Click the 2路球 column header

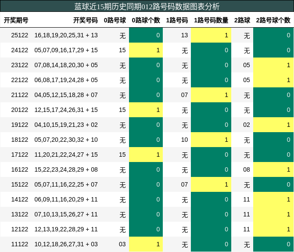pyautogui.click(x=242, y=20)
